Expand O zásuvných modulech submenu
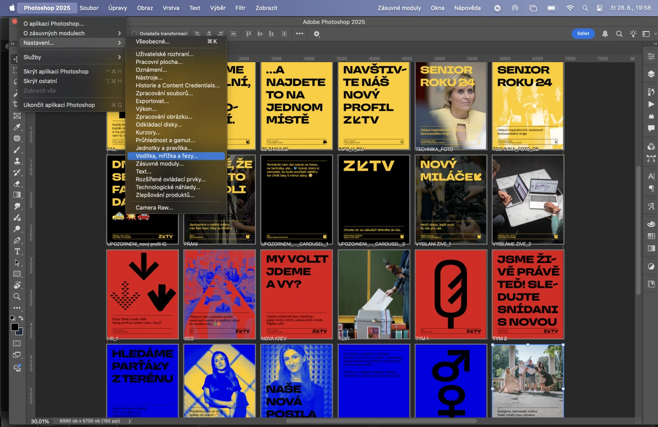This screenshot has width=658, height=427. (72, 33)
